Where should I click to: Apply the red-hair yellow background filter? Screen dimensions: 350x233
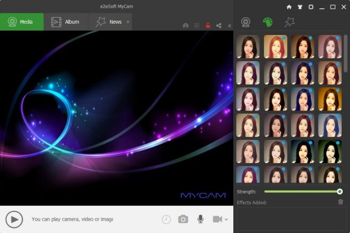coord(276,47)
